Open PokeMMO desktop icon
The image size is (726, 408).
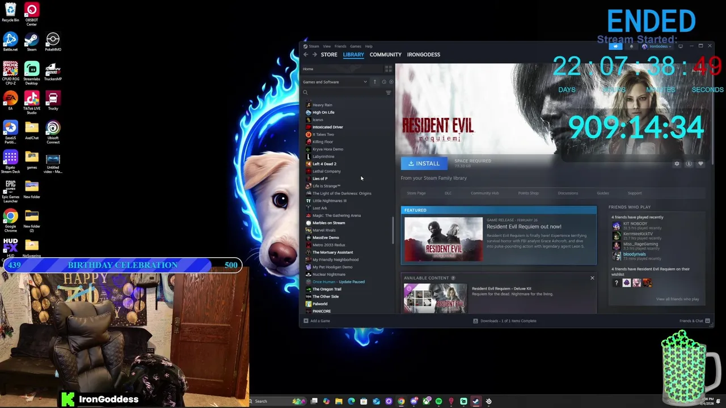tap(53, 42)
